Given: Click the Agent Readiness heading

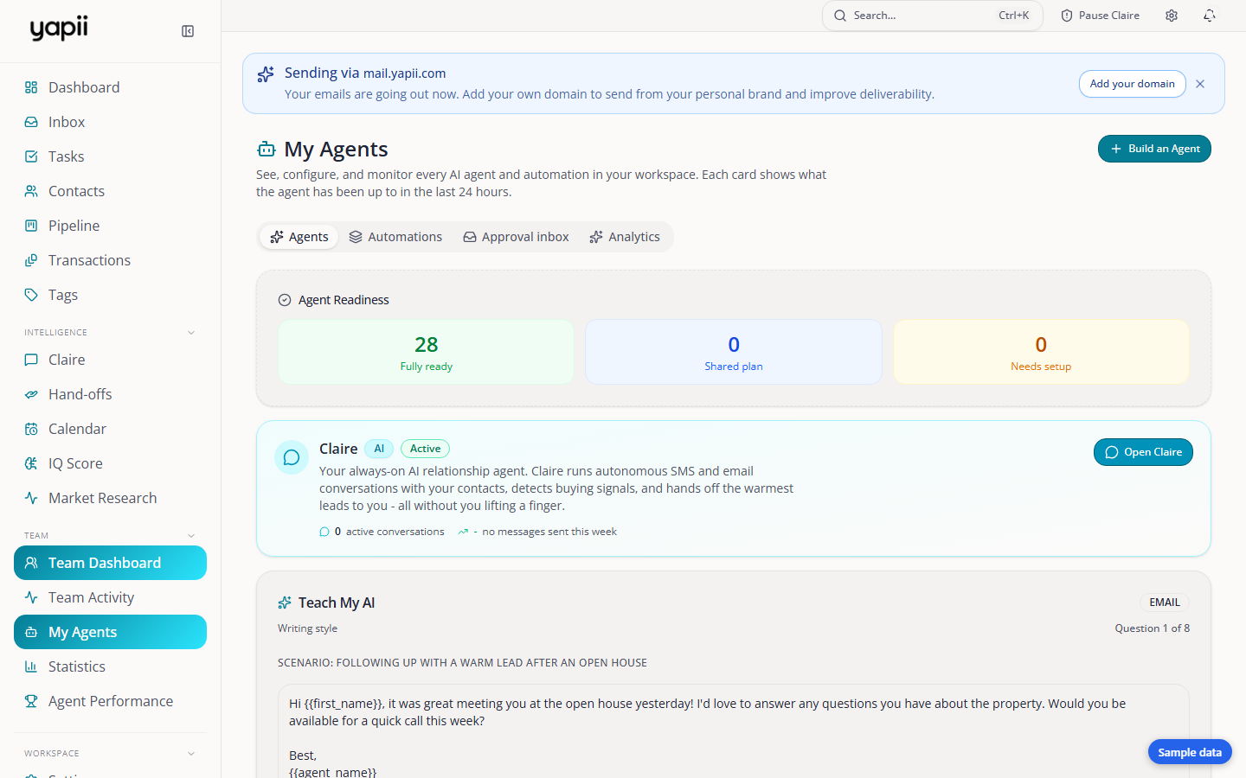Looking at the screenshot, I should 344,300.
